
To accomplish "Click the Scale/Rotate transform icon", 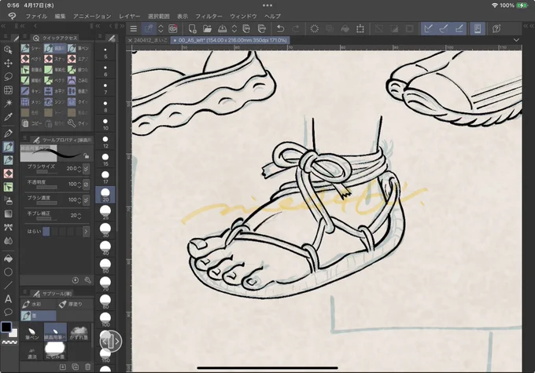I will [x=360, y=29].
